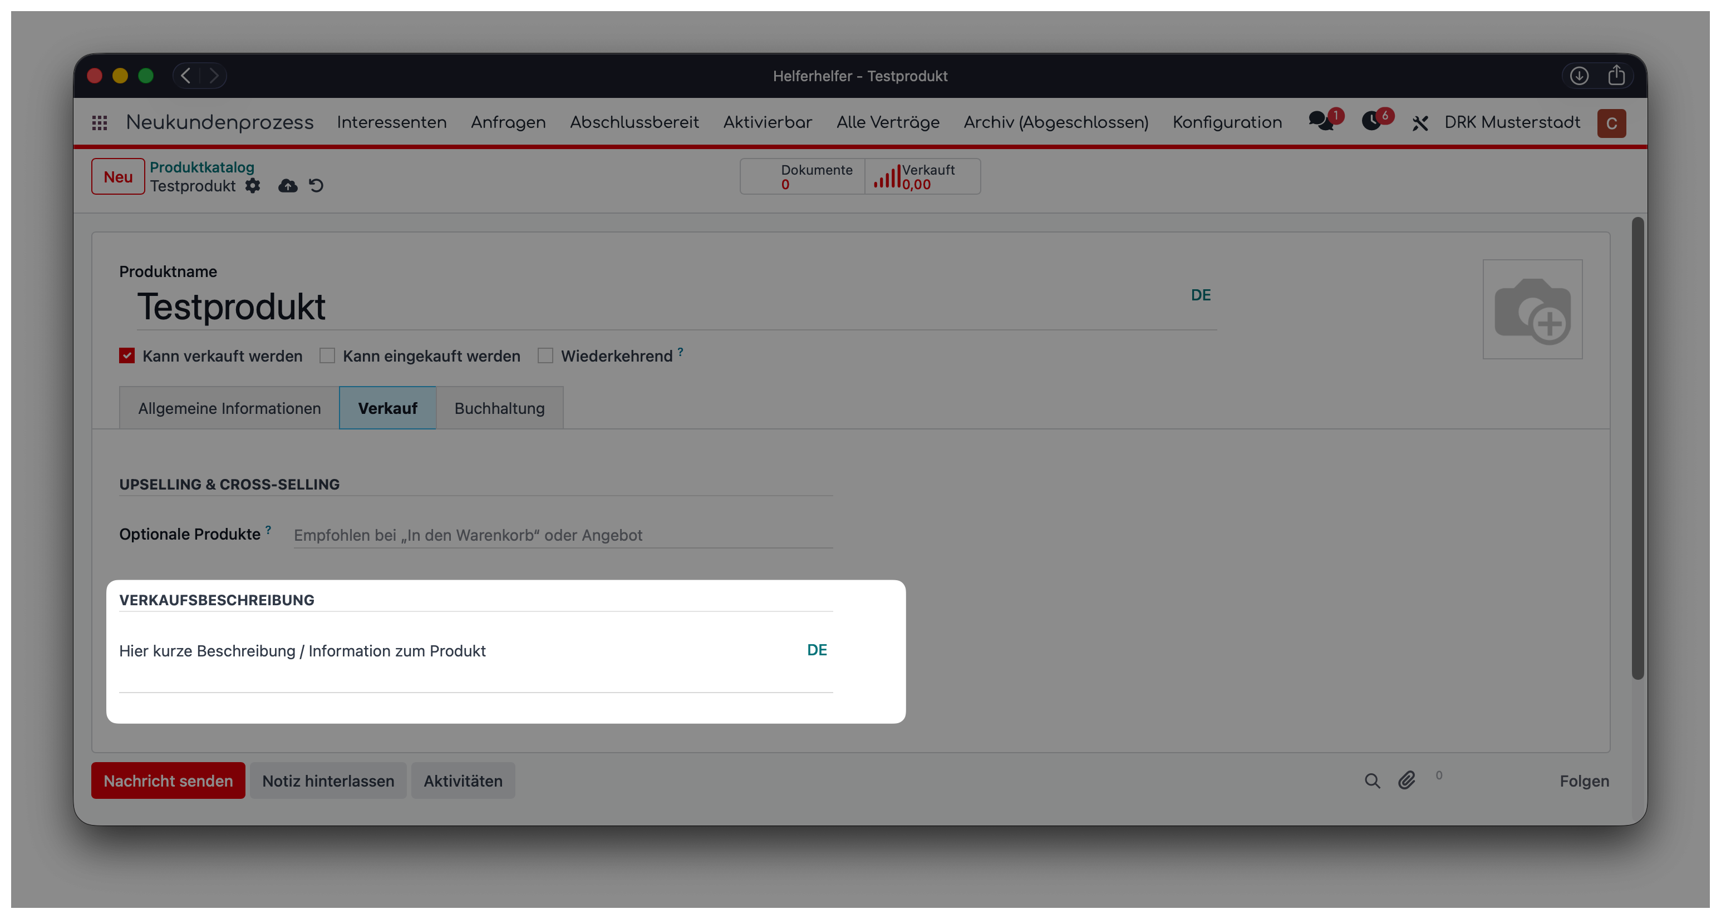Click Notiz hinterlassen button
Screen dimensions: 1721x919
[x=328, y=780]
